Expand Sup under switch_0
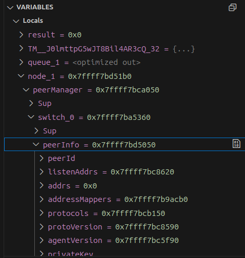The height and width of the screenshot is (258, 245). [x=36, y=131]
